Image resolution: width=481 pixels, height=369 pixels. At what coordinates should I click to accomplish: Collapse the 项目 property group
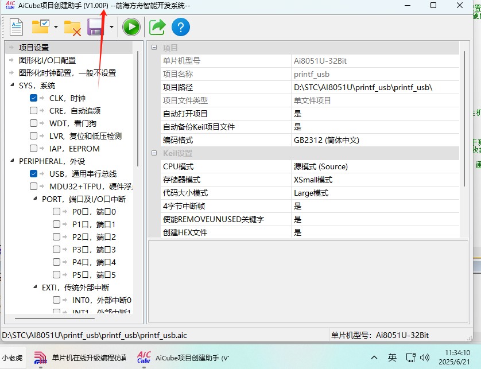click(154, 48)
